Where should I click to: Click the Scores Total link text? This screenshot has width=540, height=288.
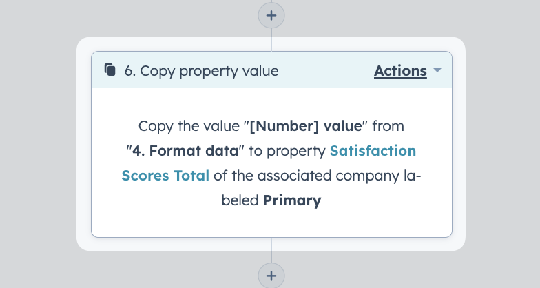point(165,175)
